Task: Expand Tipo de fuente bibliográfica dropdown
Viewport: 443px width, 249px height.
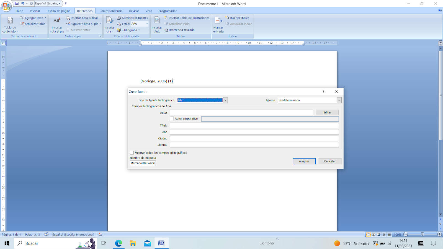Action: (225, 100)
